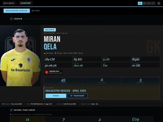163x122 pixels.
Task: Switch language to EN
Action: point(140,3)
